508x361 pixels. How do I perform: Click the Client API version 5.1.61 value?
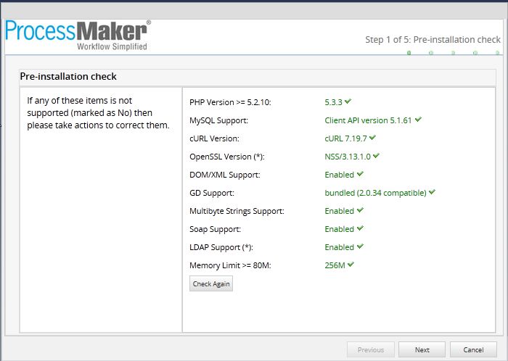(x=368, y=120)
